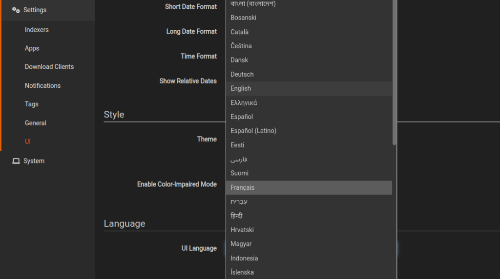Choose Français from the language list
The height and width of the screenshot is (279, 500).
(309, 188)
